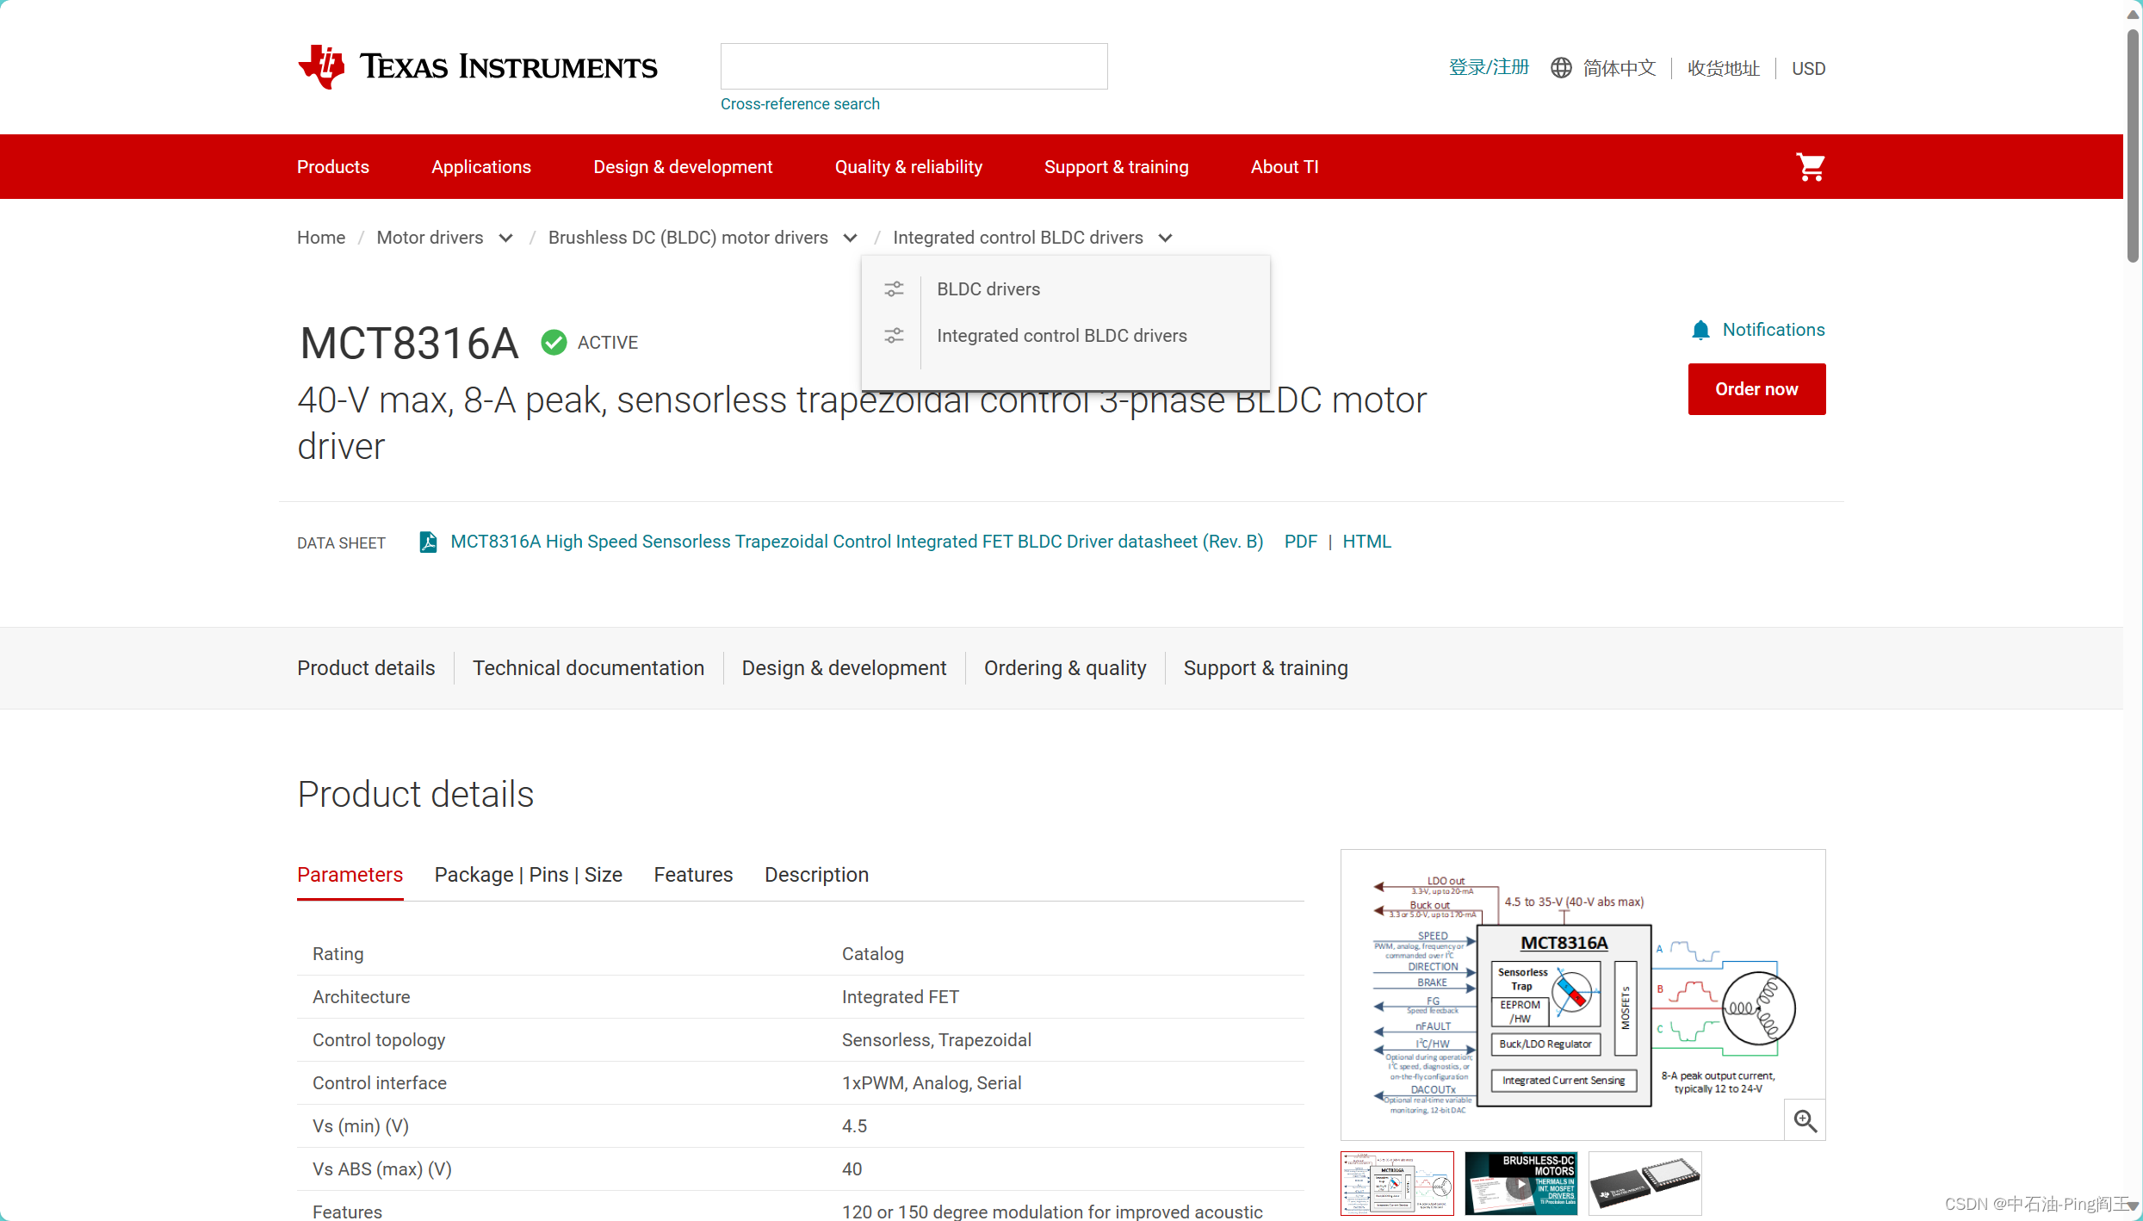Open the Quality & reliability menu
Screen dimensions: 2143x1221
tap(908, 167)
